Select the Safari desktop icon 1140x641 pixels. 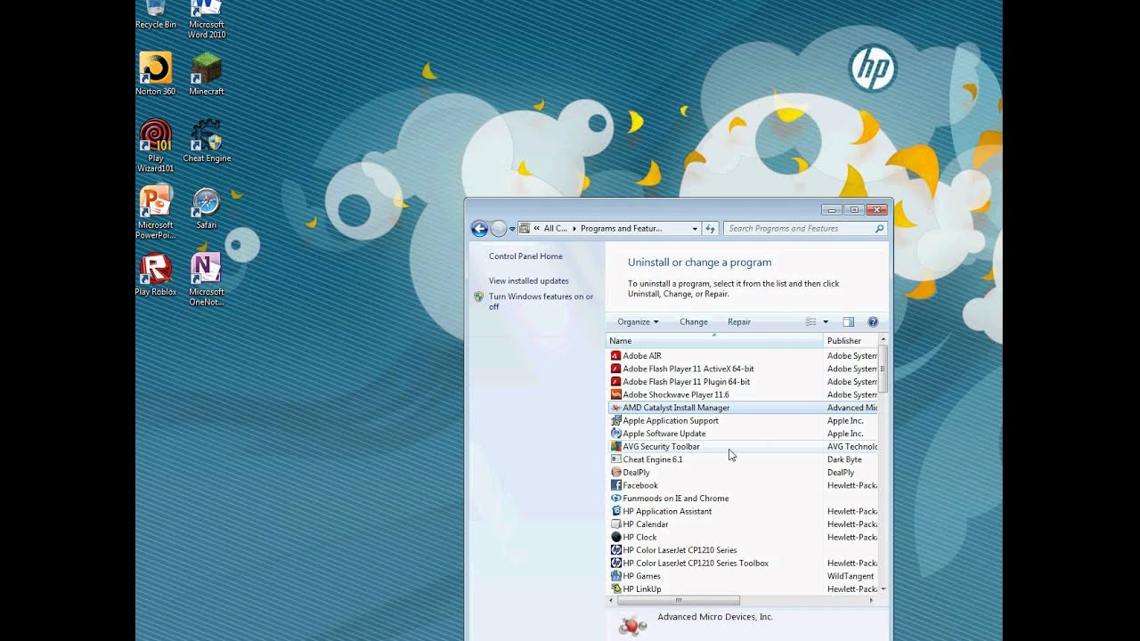pyautogui.click(x=207, y=207)
